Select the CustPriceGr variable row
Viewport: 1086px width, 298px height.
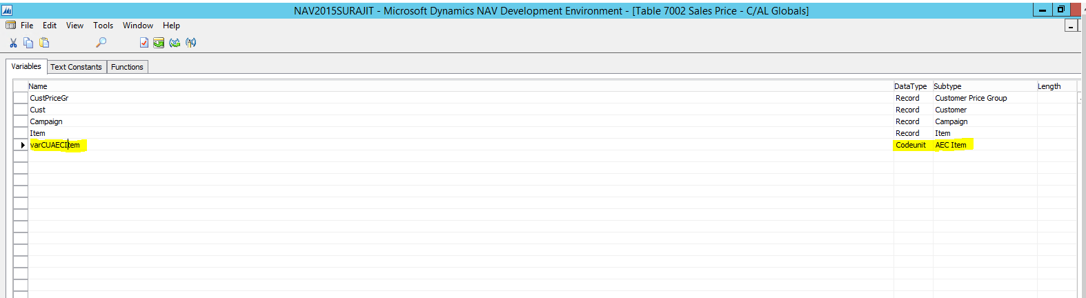[49, 98]
